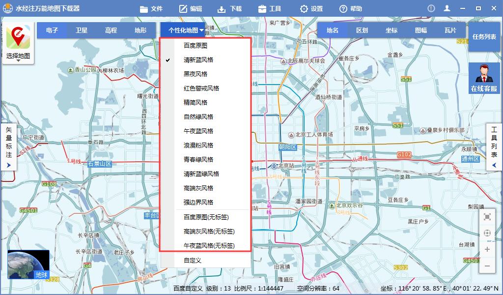503x295 pixels.
Task: Click the full map extent icon
Action: click(487, 217)
